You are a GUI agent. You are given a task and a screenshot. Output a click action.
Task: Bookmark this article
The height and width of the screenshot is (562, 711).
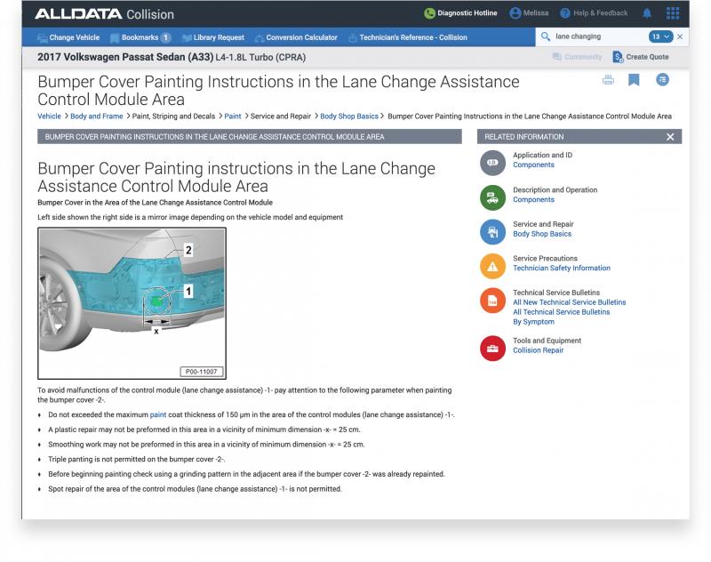(x=634, y=80)
